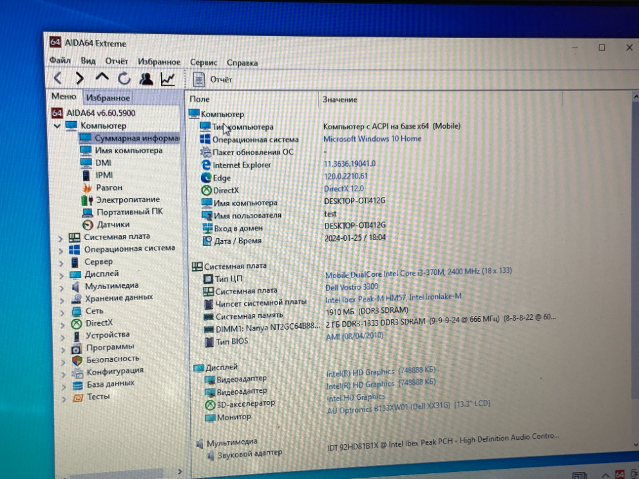Open the Справка menu

coord(242,62)
